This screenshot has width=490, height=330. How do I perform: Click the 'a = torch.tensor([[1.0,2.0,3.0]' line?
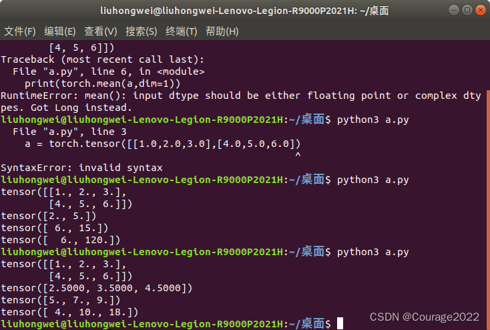coord(162,144)
